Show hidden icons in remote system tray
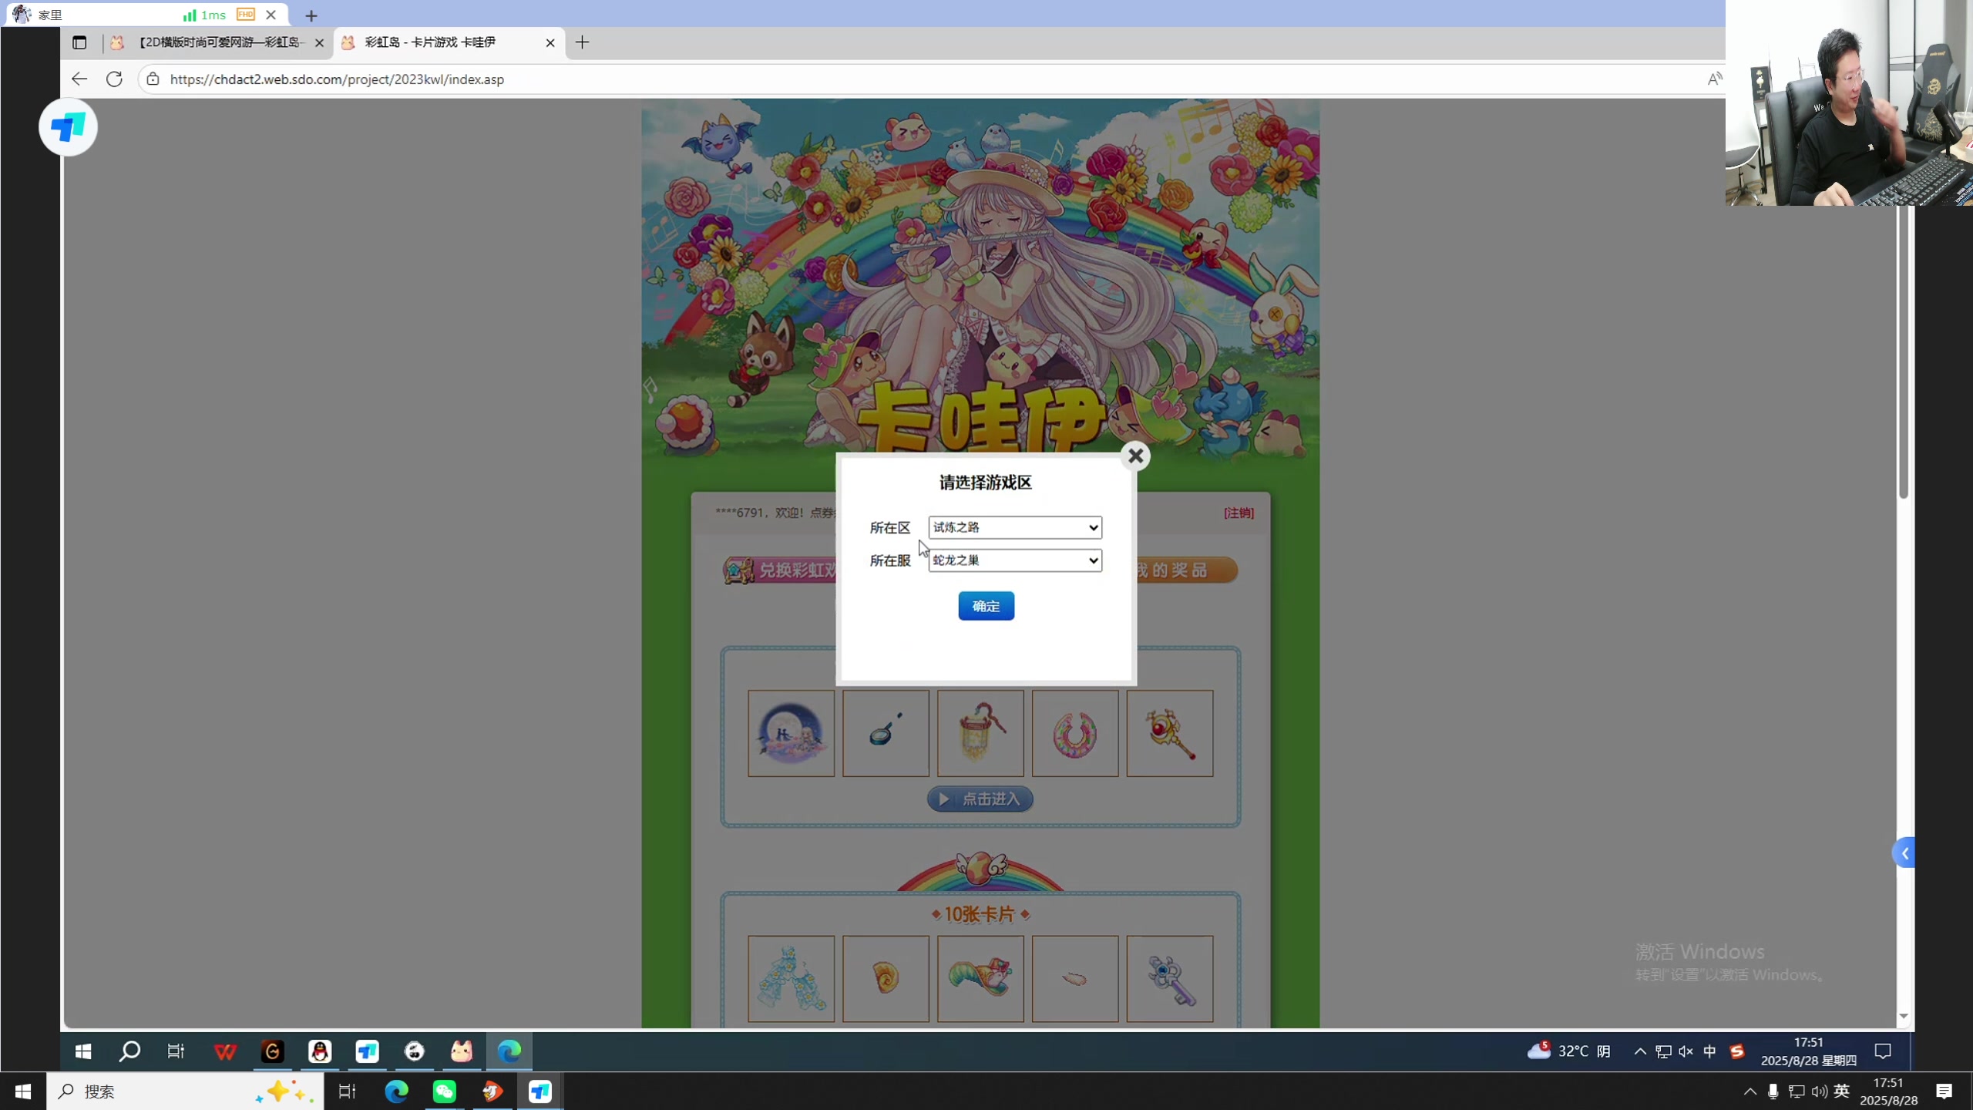 pos(1641,1051)
